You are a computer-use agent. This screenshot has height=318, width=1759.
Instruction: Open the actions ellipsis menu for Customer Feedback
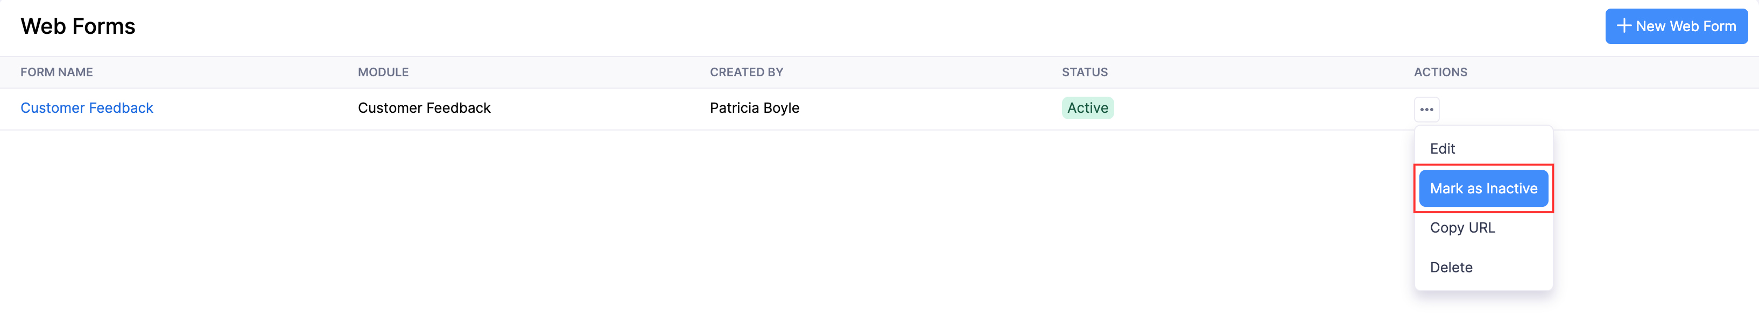(x=1426, y=109)
